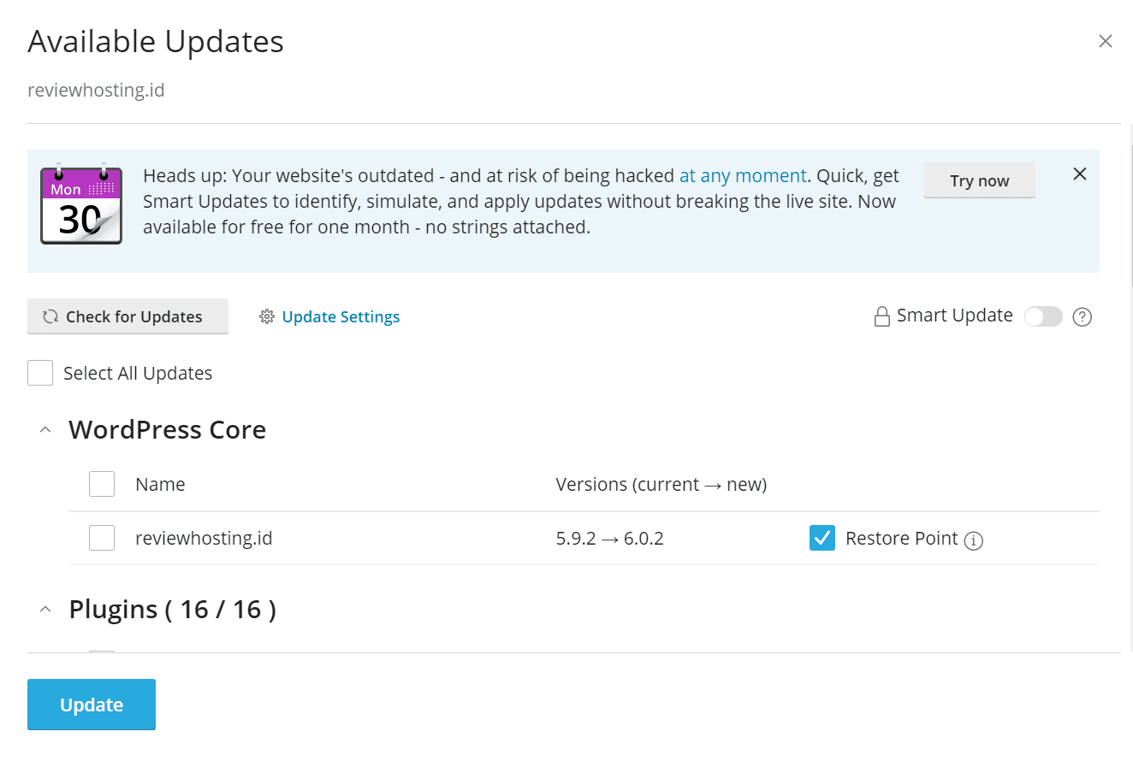This screenshot has width=1133, height=761.
Task: Check the Name column header checkbox
Action: click(x=102, y=484)
